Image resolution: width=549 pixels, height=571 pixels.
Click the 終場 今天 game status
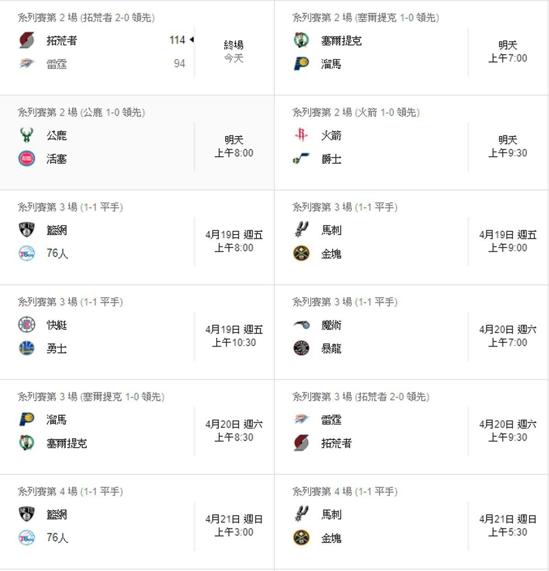tap(234, 51)
